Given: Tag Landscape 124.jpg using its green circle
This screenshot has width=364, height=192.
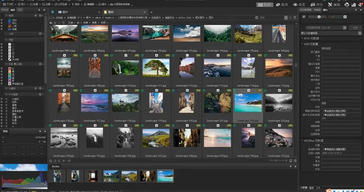Looking at the screenshot, I should (x=50, y=125).
